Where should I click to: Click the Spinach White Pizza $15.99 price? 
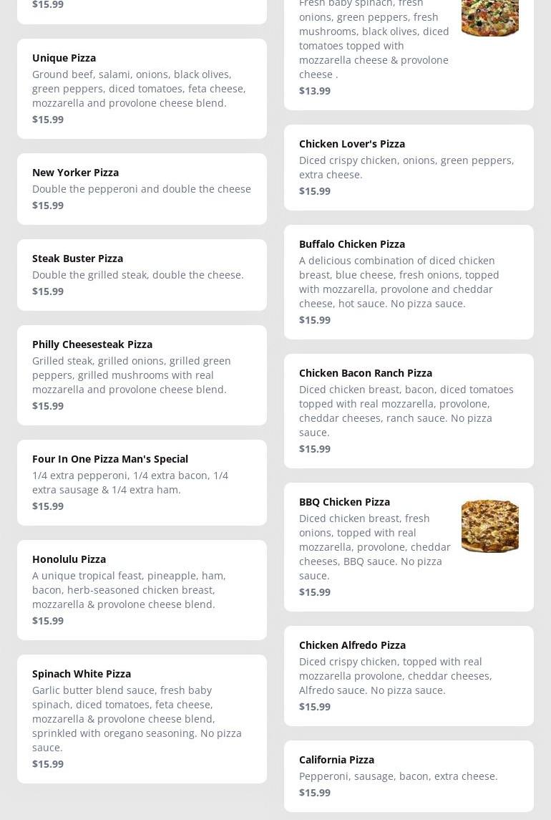(x=48, y=764)
